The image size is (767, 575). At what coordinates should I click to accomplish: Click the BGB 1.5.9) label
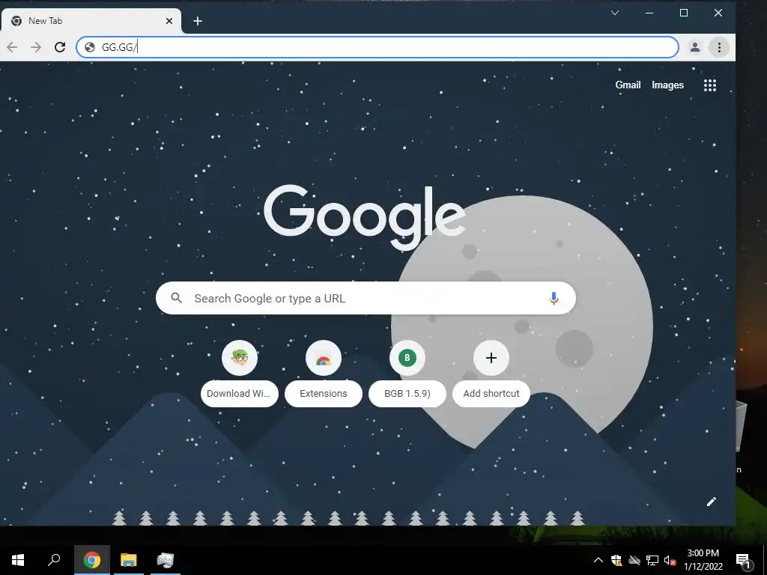click(x=407, y=394)
